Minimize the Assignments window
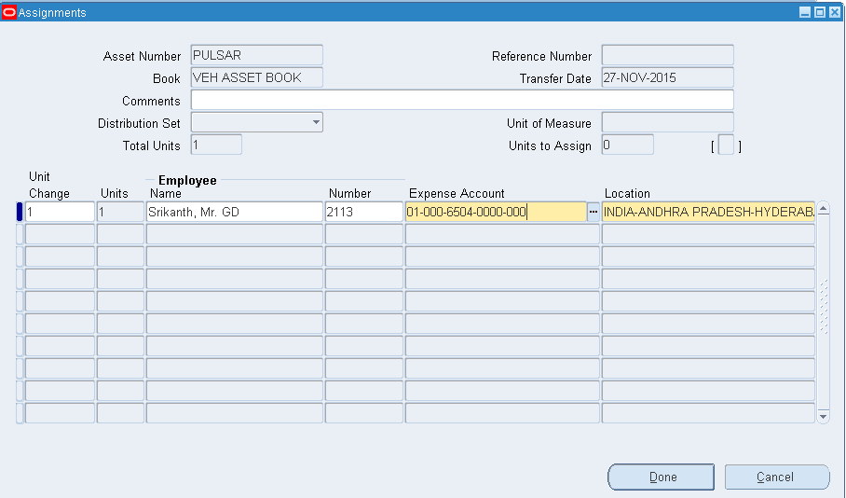This screenshot has width=846, height=498. [x=805, y=12]
